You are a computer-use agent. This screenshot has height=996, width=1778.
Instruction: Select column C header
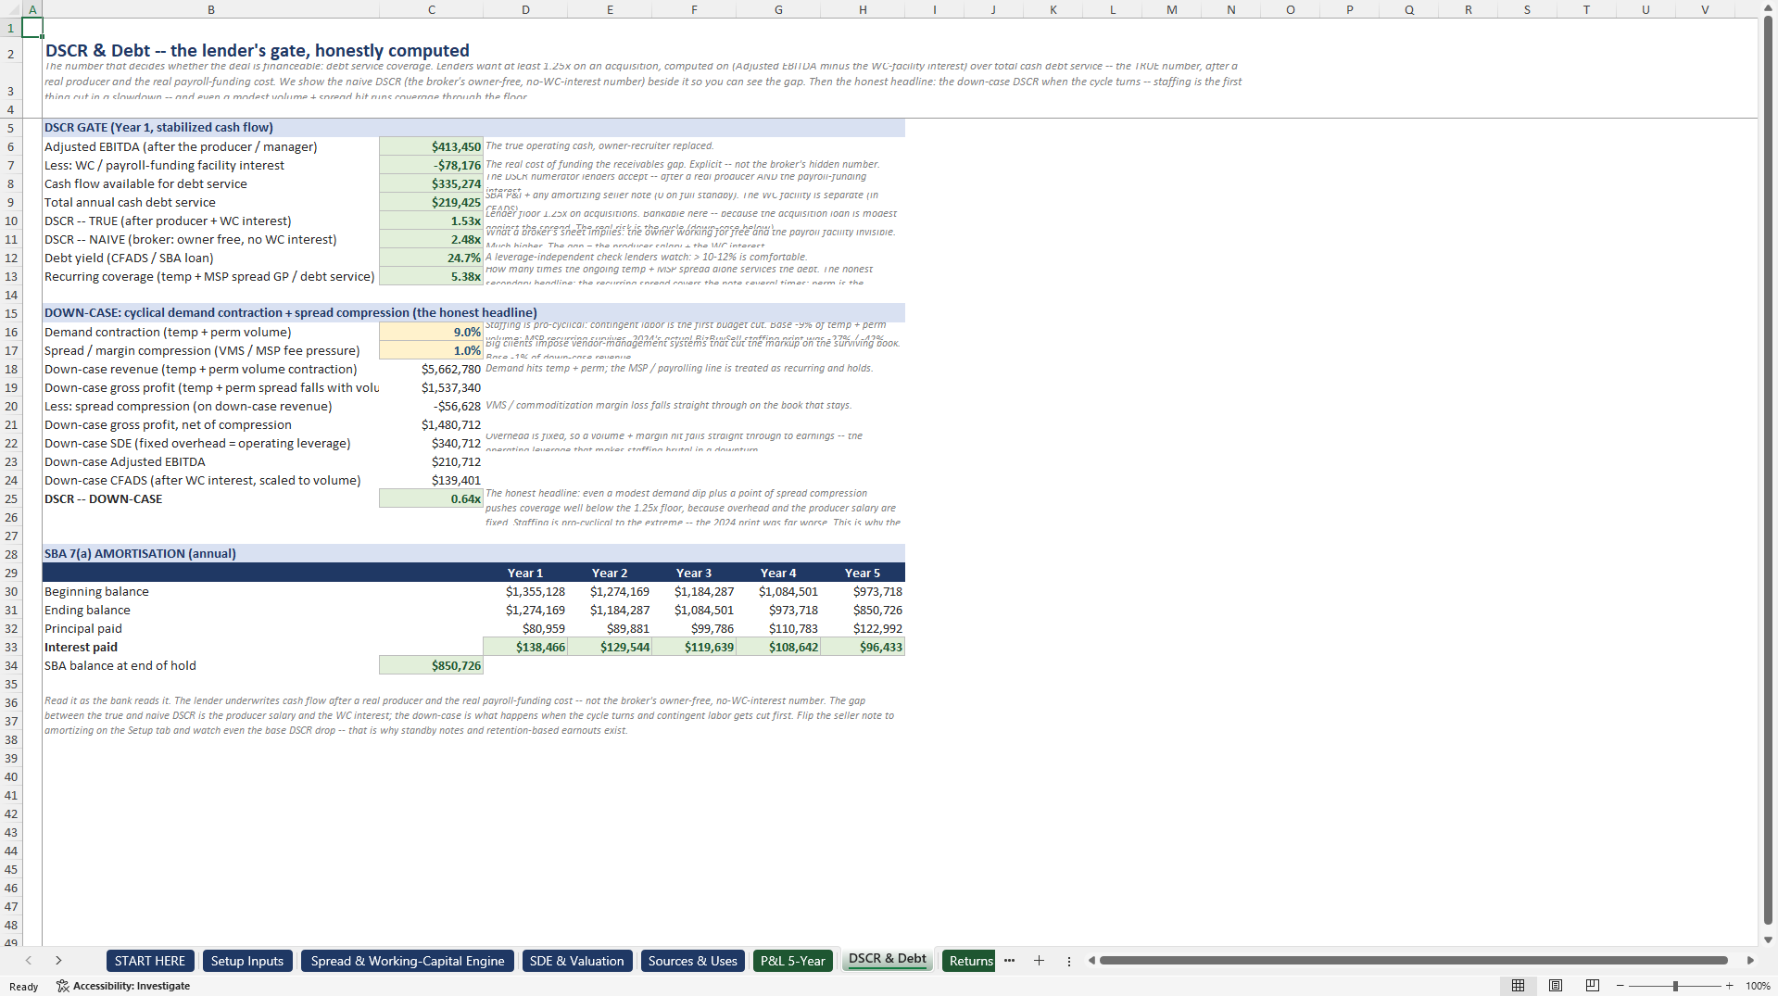coord(432,9)
